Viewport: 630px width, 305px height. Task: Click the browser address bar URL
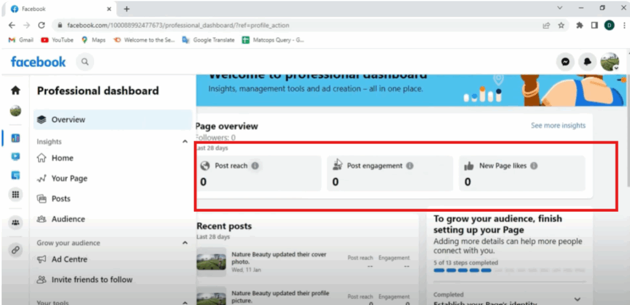pos(178,25)
